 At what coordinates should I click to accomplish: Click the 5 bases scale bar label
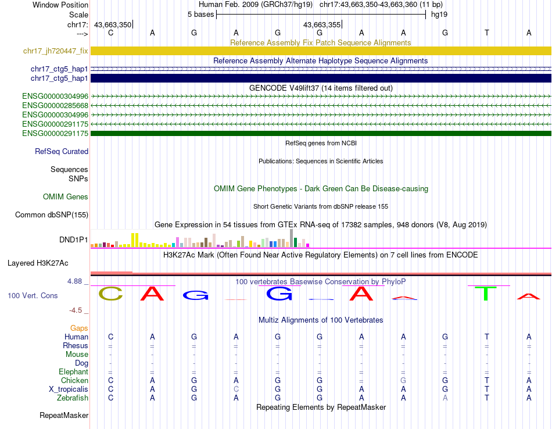click(200, 15)
